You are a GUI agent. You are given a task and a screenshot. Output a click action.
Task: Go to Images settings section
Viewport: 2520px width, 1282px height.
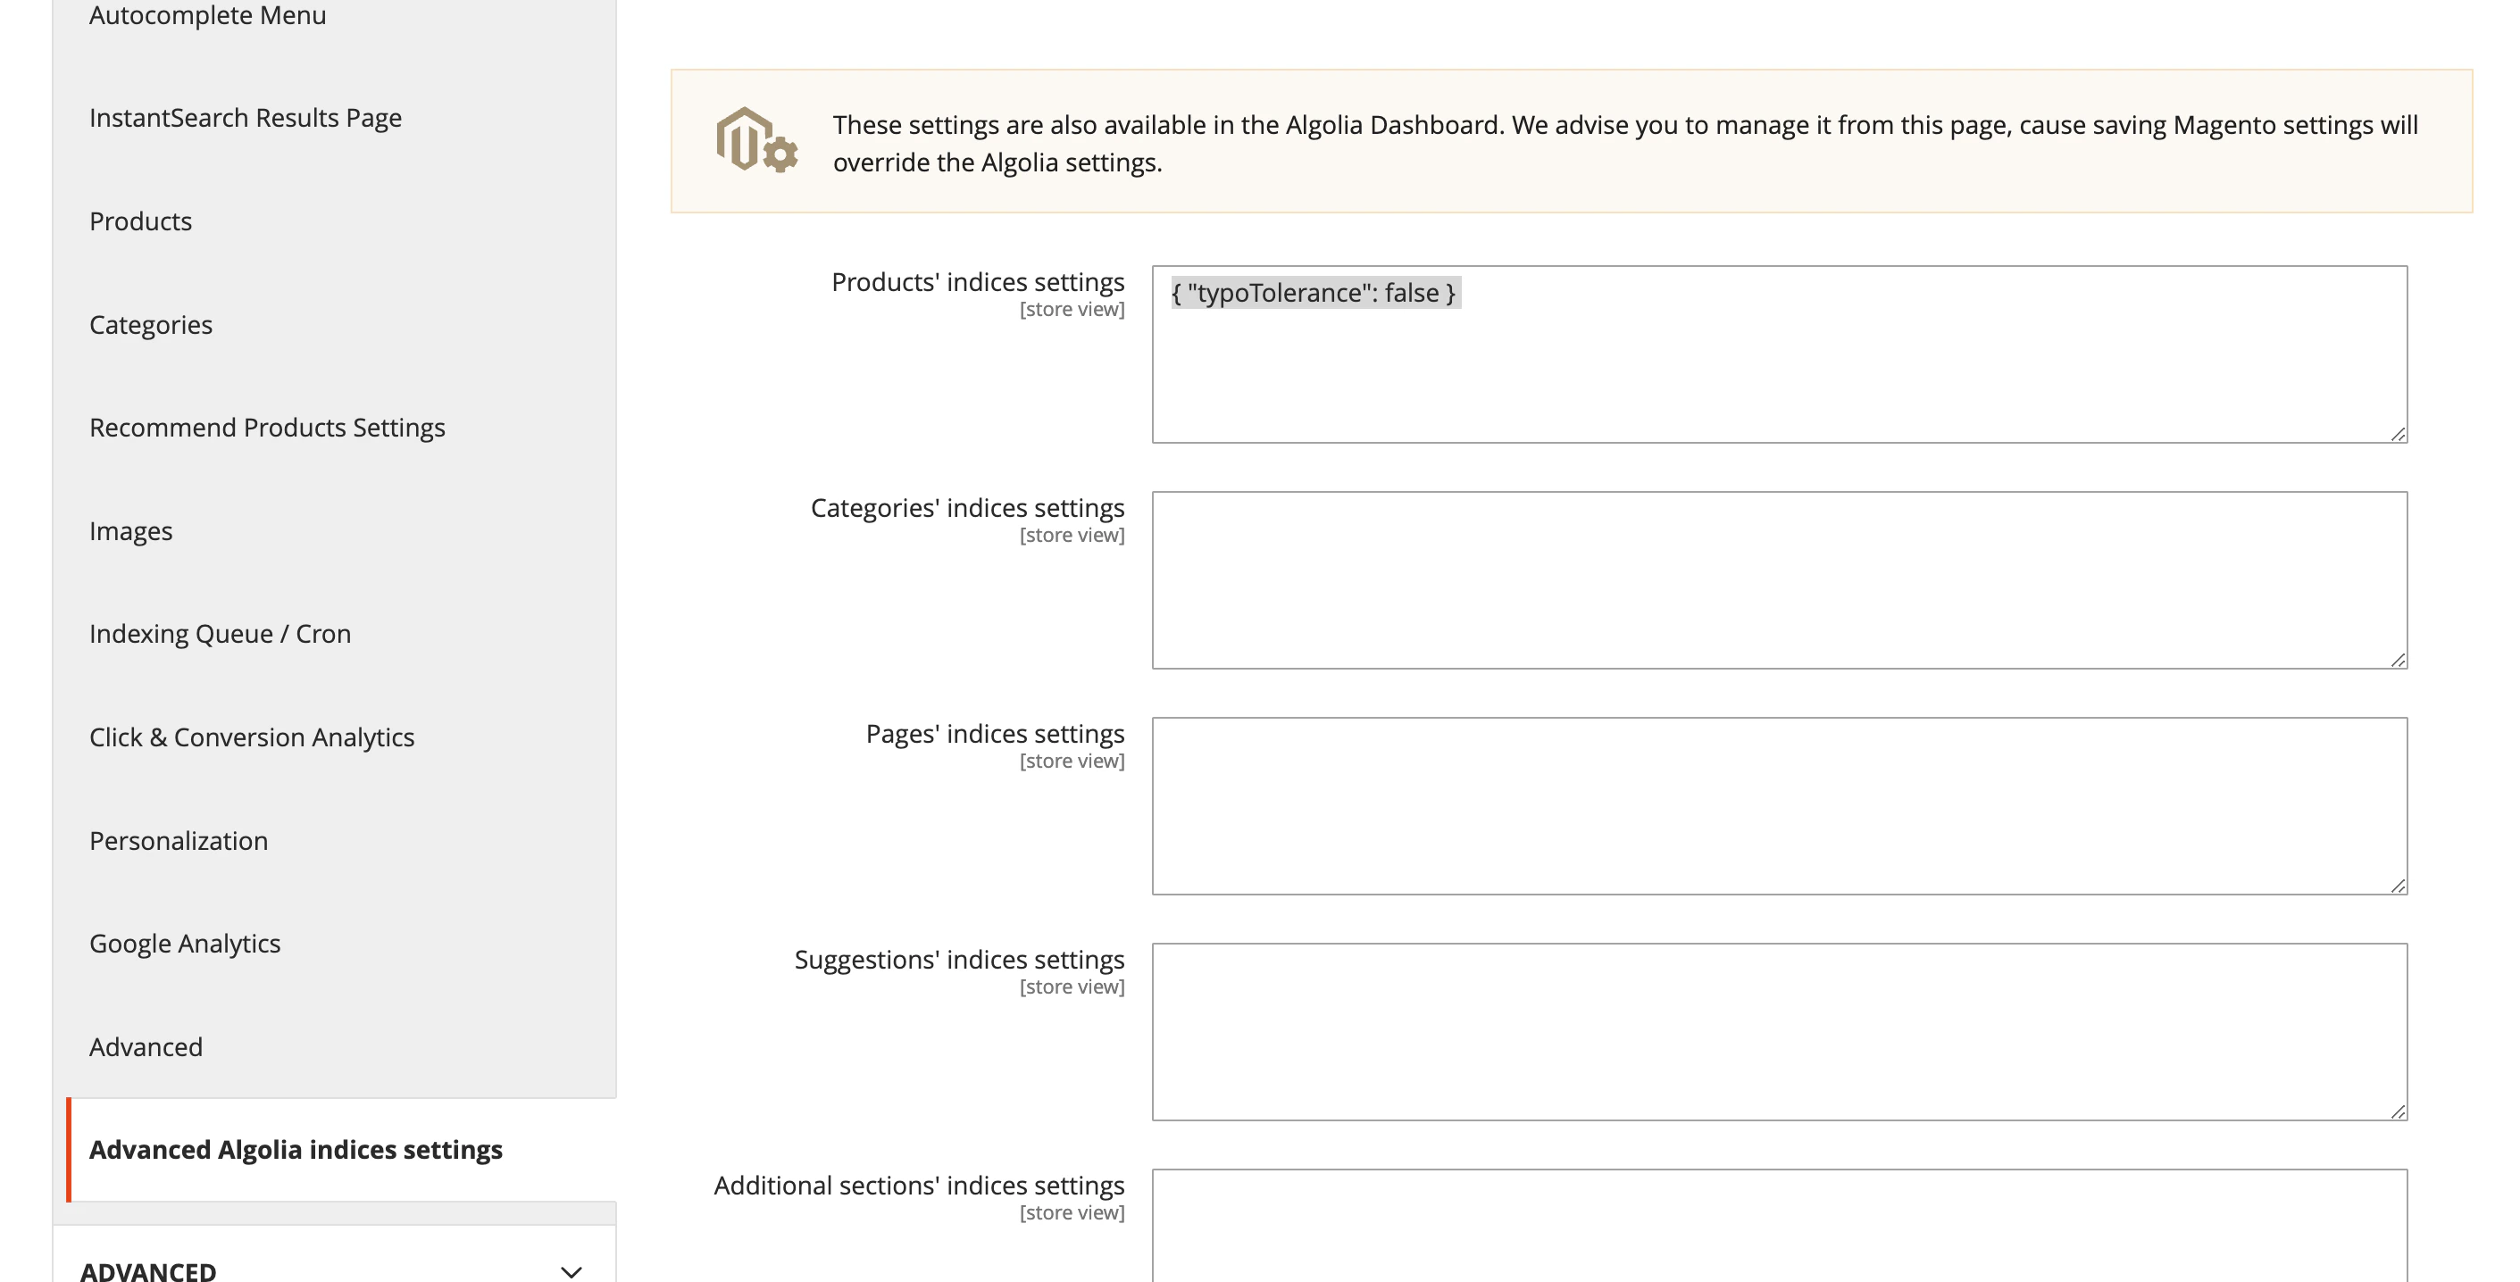point(131,530)
